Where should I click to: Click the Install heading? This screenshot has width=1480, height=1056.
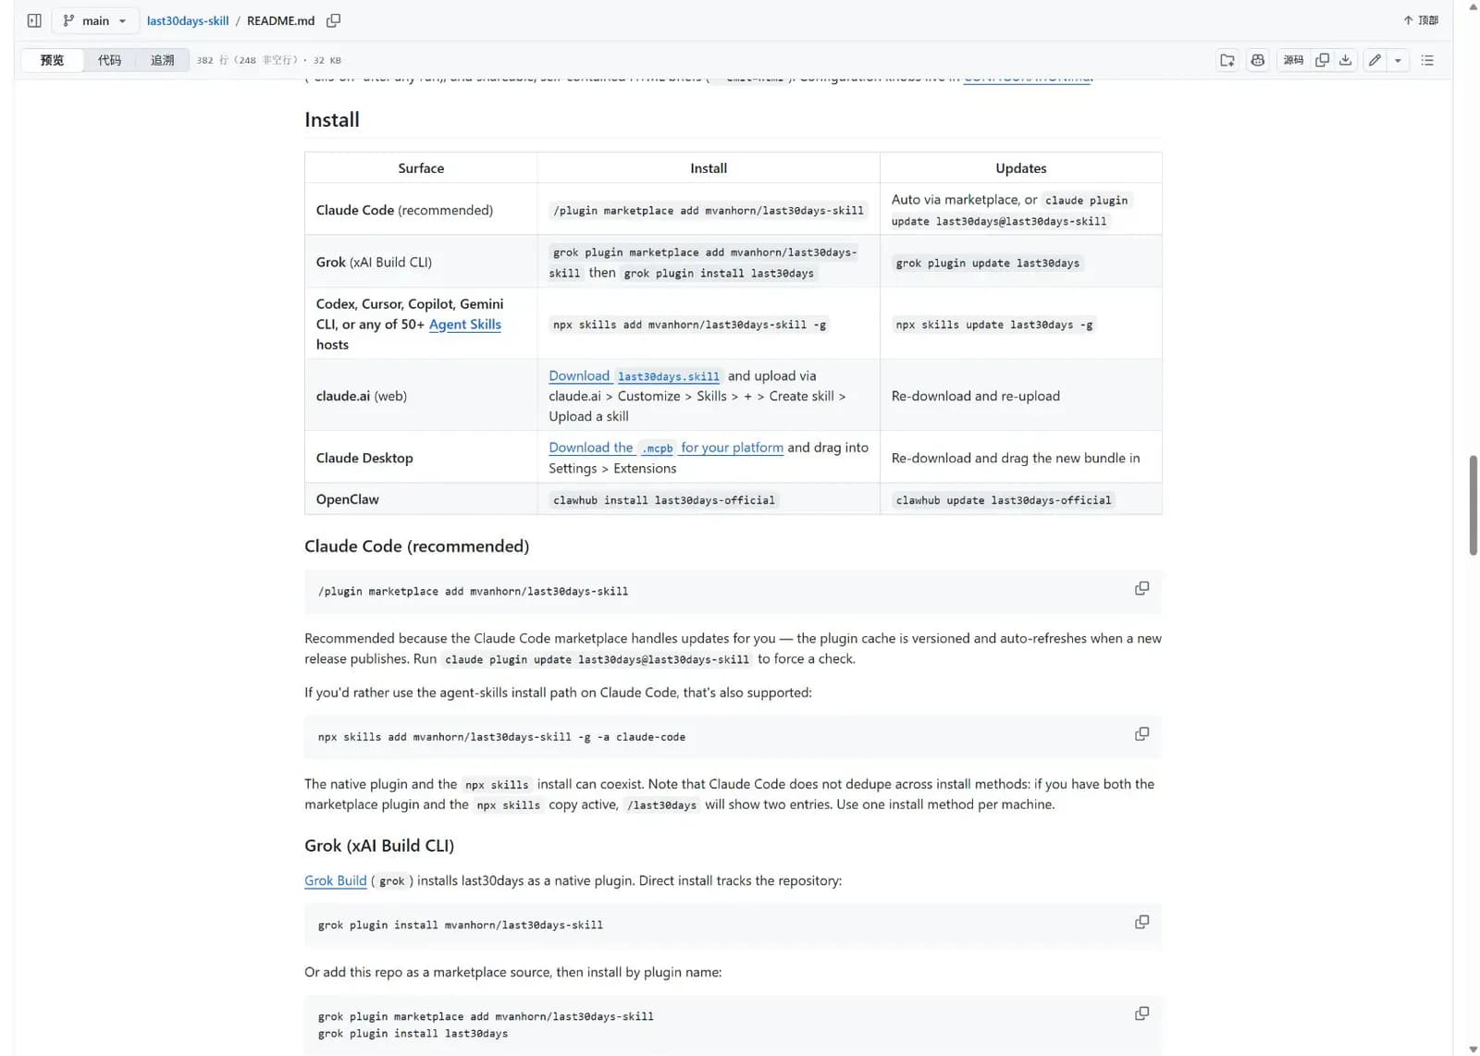tap(332, 119)
